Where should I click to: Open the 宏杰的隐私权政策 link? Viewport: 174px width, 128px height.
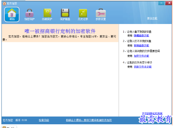click(x=152, y=113)
